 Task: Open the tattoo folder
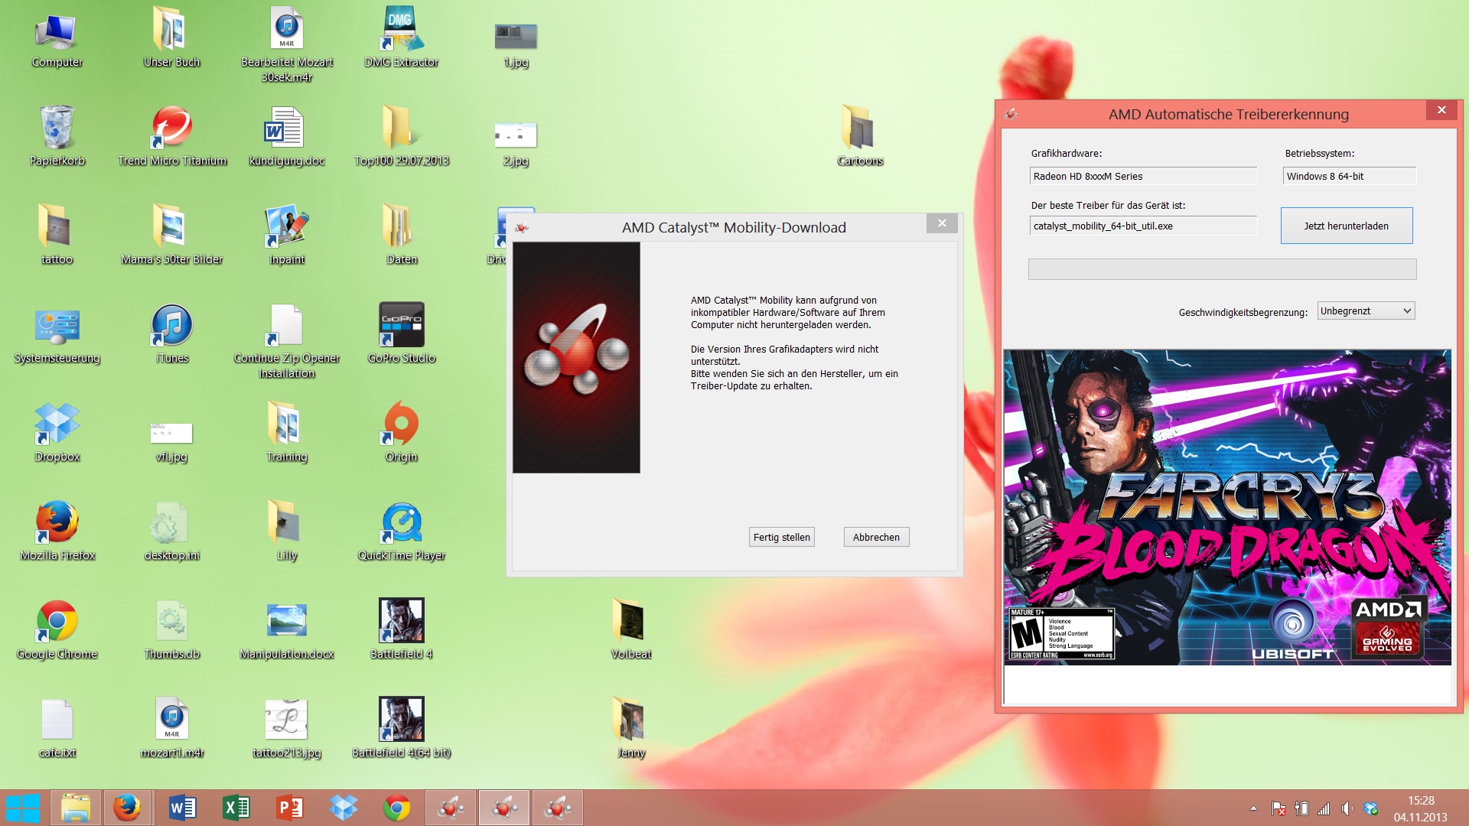coord(57,235)
